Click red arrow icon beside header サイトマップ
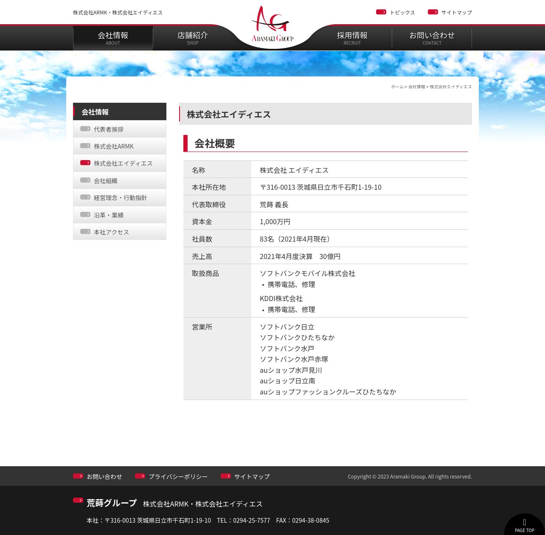545x535 pixels. tap(433, 12)
